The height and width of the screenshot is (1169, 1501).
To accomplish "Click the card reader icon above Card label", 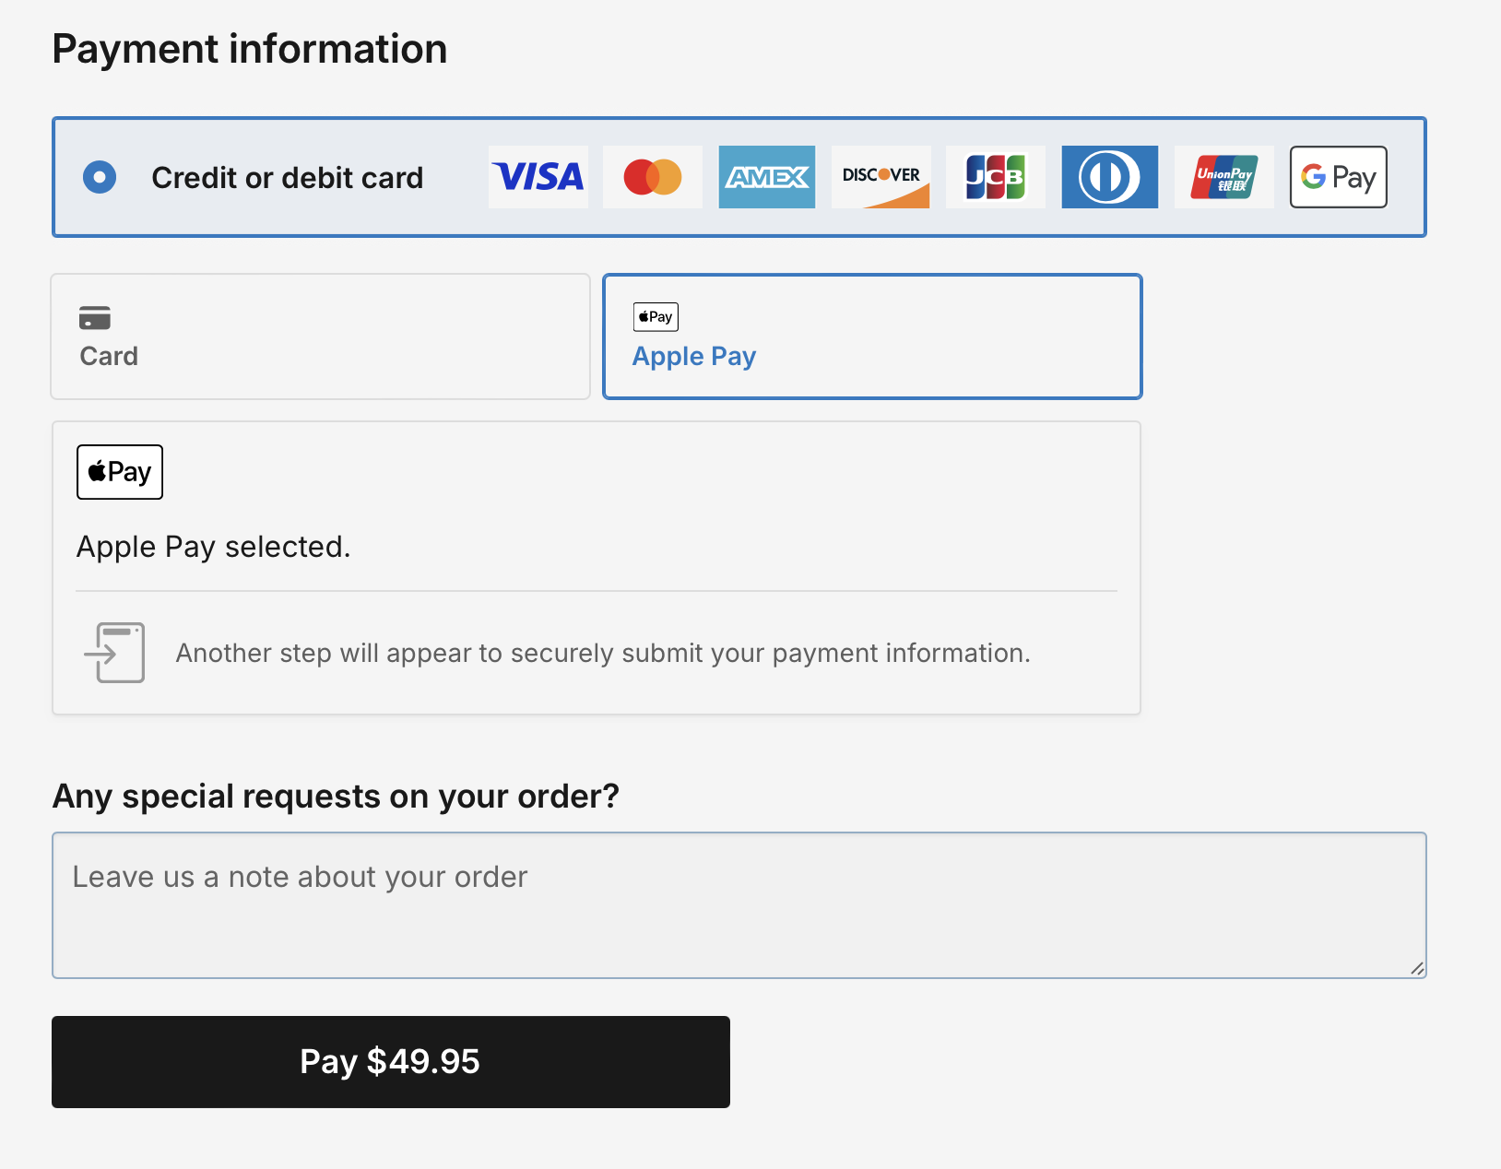I will click(x=93, y=317).
